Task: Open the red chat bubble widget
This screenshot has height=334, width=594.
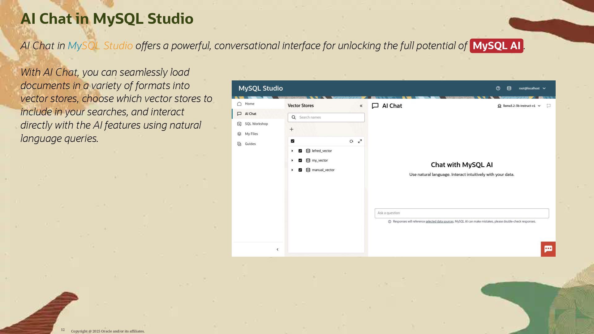Action: pos(548,249)
